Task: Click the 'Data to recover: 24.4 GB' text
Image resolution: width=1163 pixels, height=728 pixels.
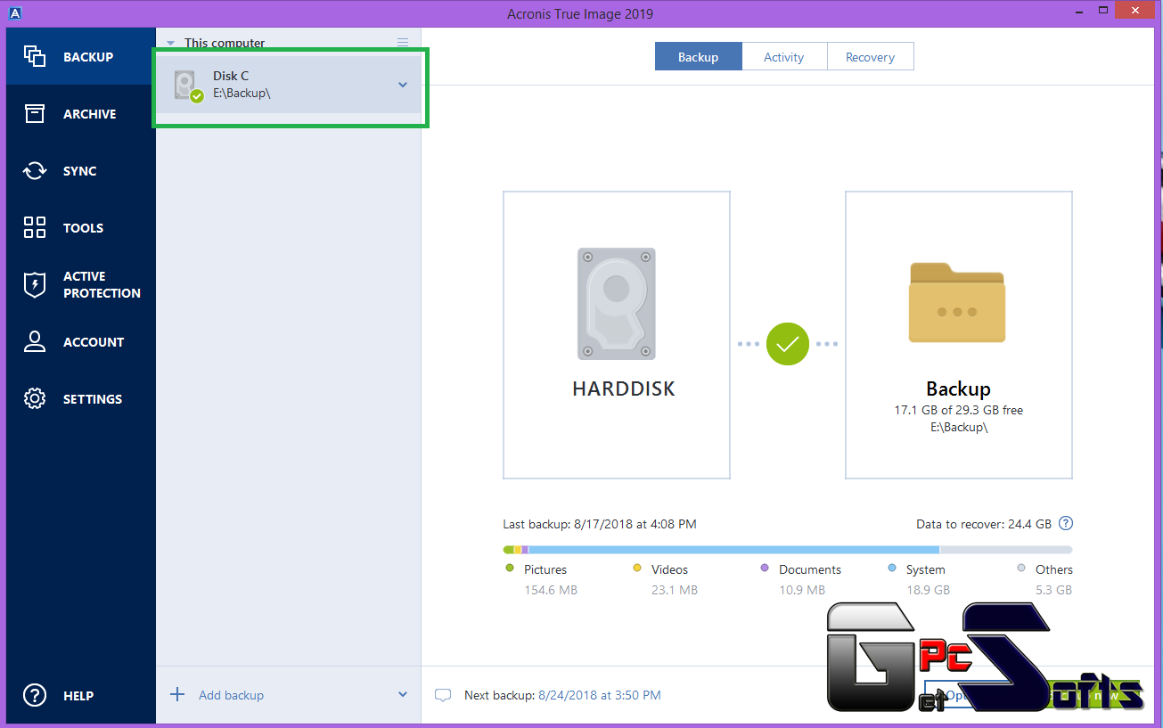Action: click(984, 524)
